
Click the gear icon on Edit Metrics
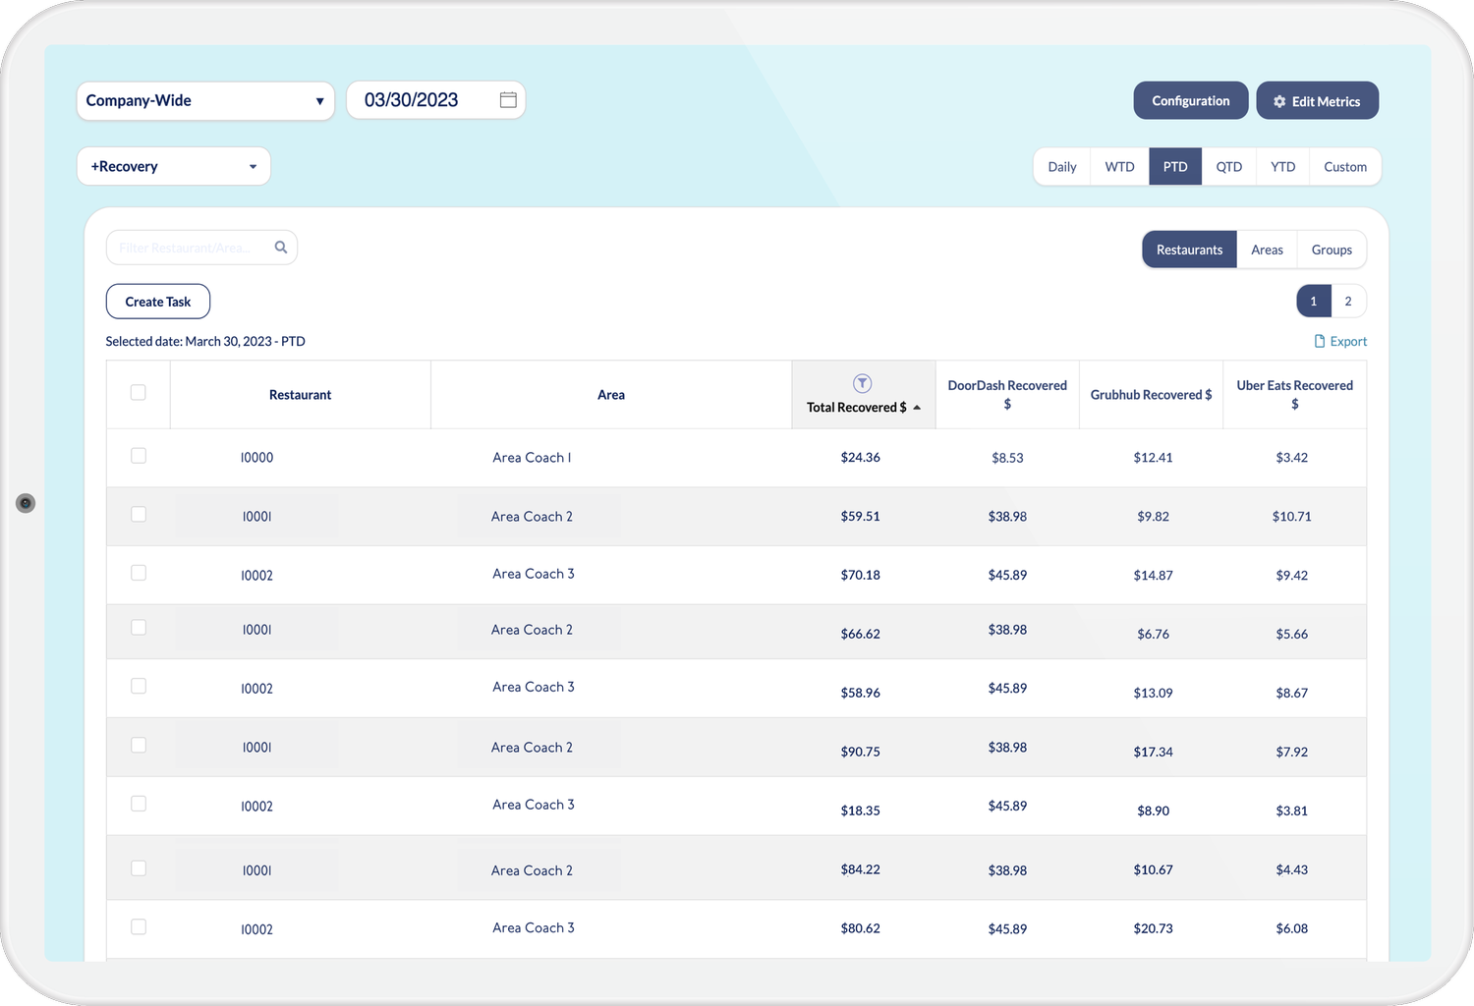(1278, 100)
